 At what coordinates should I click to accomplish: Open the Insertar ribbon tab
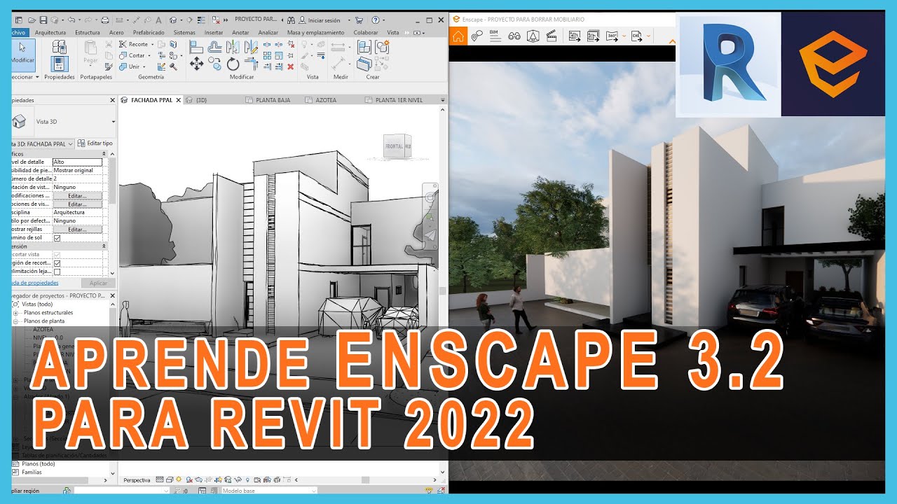click(x=214, y=32)
